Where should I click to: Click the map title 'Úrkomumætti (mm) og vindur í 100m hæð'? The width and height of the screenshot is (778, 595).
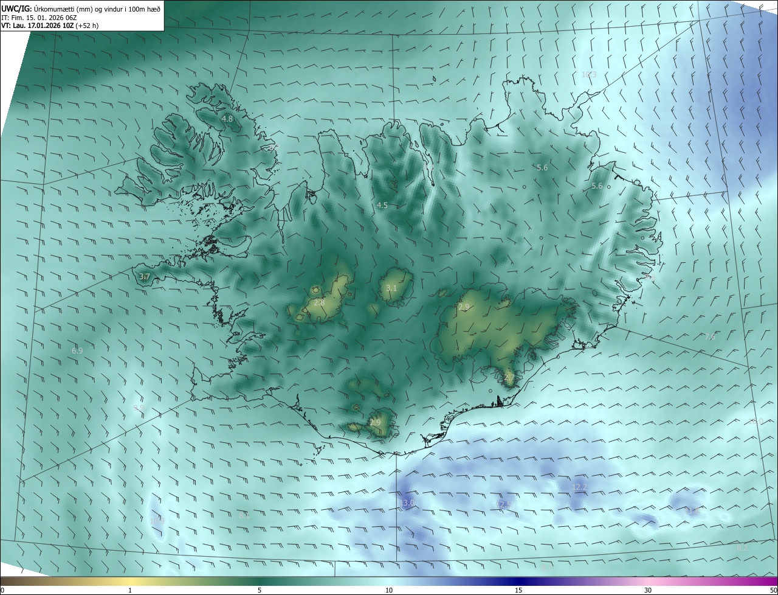(x=97, y=8)
